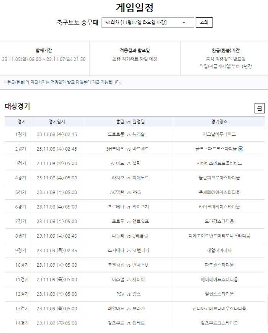Click the date cell of 3경기
This screenshot has height=333, width=268.
point(57,164)
